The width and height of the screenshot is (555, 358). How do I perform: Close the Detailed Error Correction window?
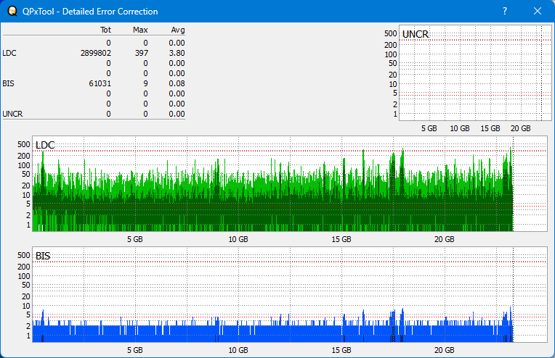[x=538, y=12]
